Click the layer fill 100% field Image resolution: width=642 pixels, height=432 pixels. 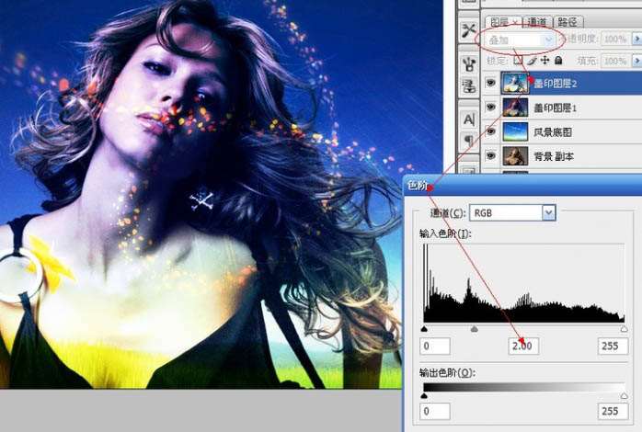[615, 61]
